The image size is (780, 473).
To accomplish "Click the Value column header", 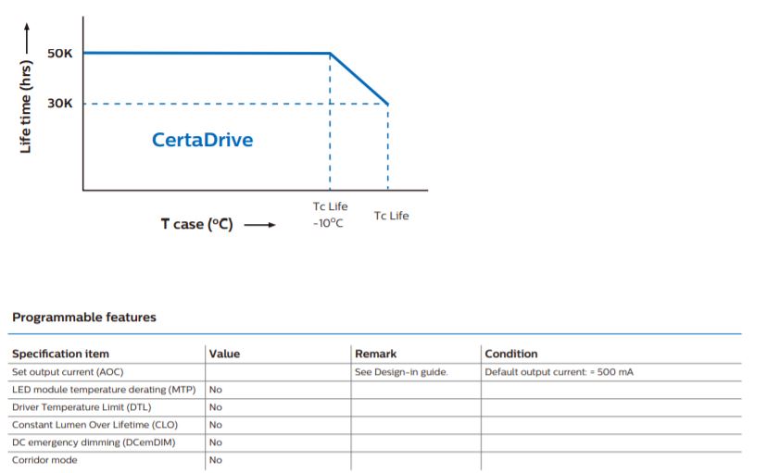I will [x=224, y=354].
